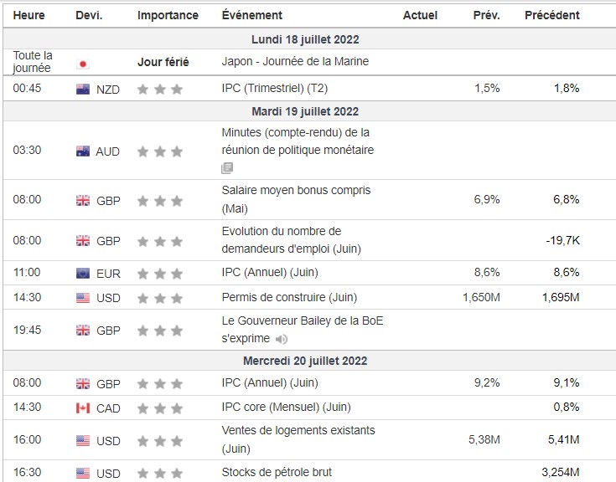Open Ventes de logements existants event
The height and width of the screenshot is (482, 616).
tap(298, 430)
